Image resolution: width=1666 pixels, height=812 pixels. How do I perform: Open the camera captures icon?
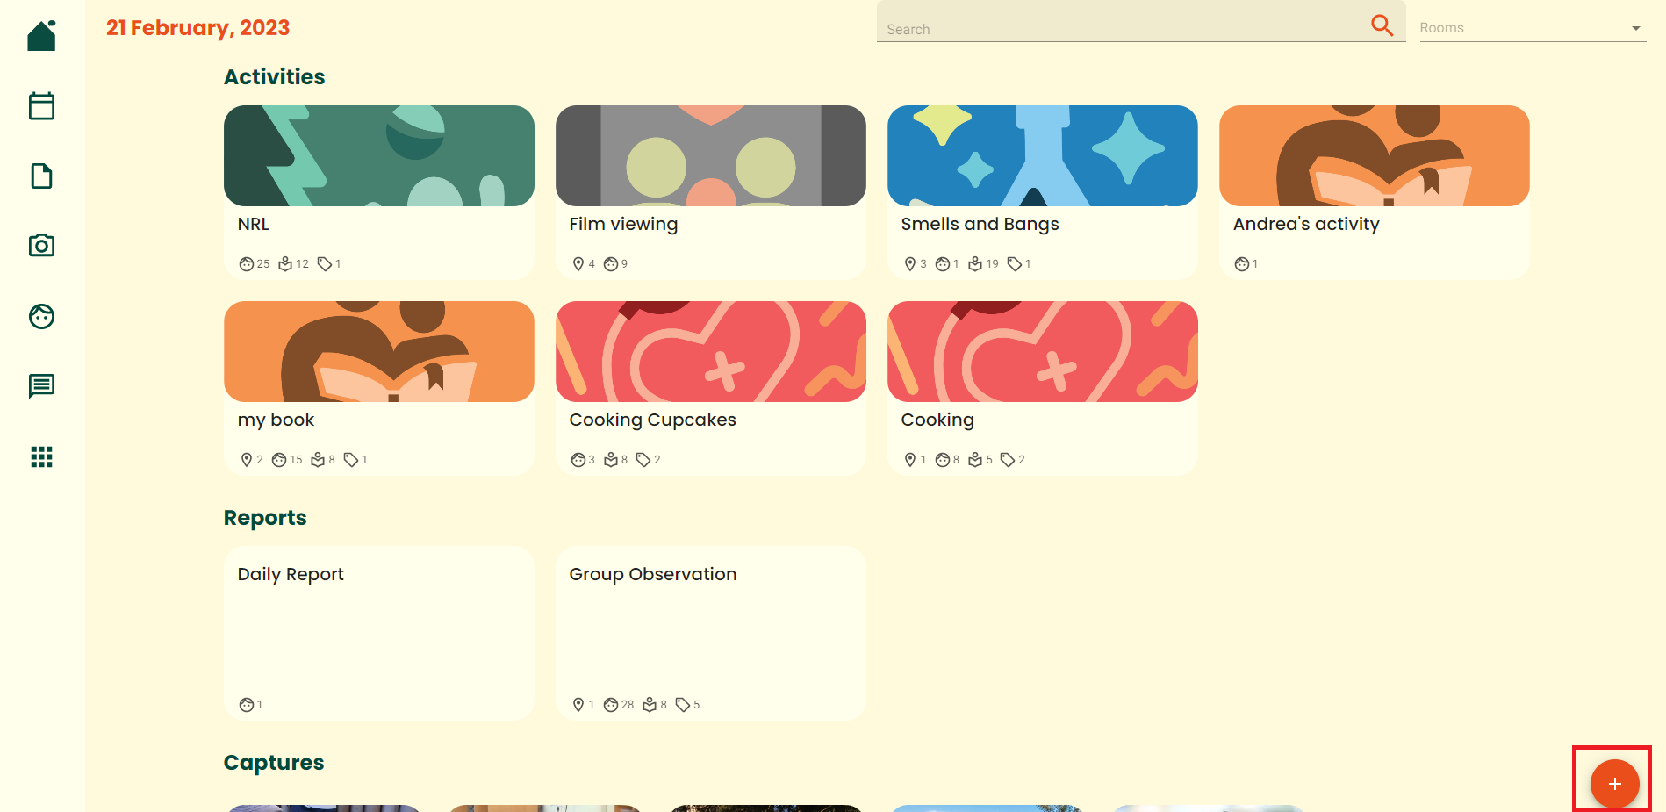pyautogui.click(x=41, y=245)
